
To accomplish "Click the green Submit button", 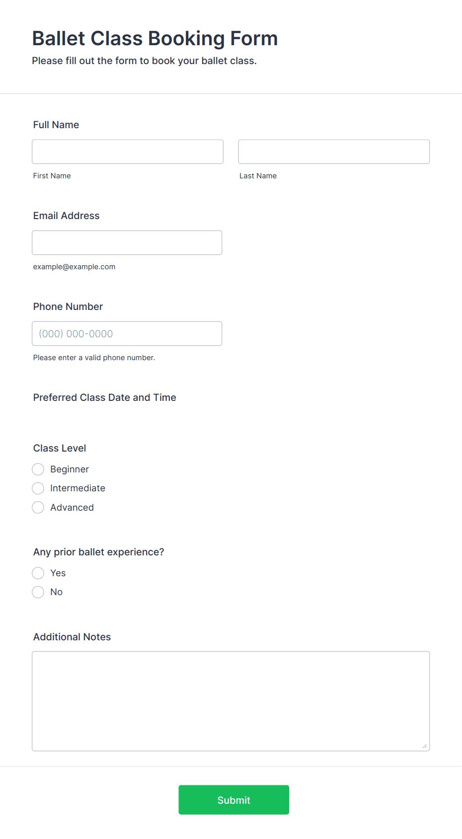I will click(234, 800).
